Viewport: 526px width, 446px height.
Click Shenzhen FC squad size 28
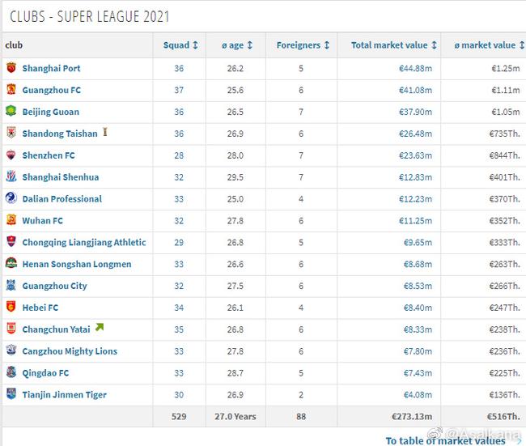tap(179, 155)
